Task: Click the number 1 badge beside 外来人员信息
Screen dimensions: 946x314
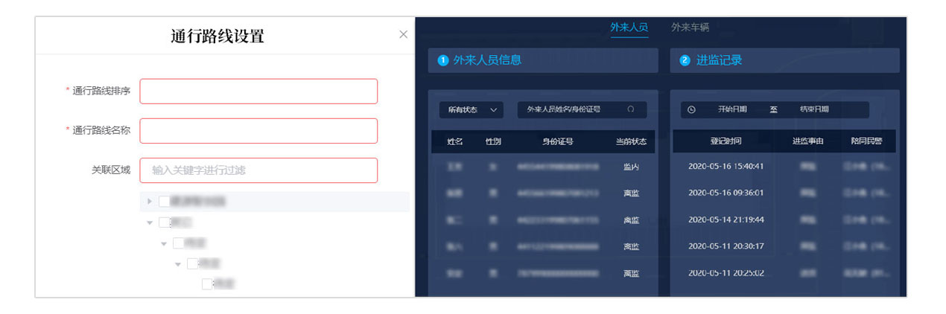Action: [x=442, y=61]
